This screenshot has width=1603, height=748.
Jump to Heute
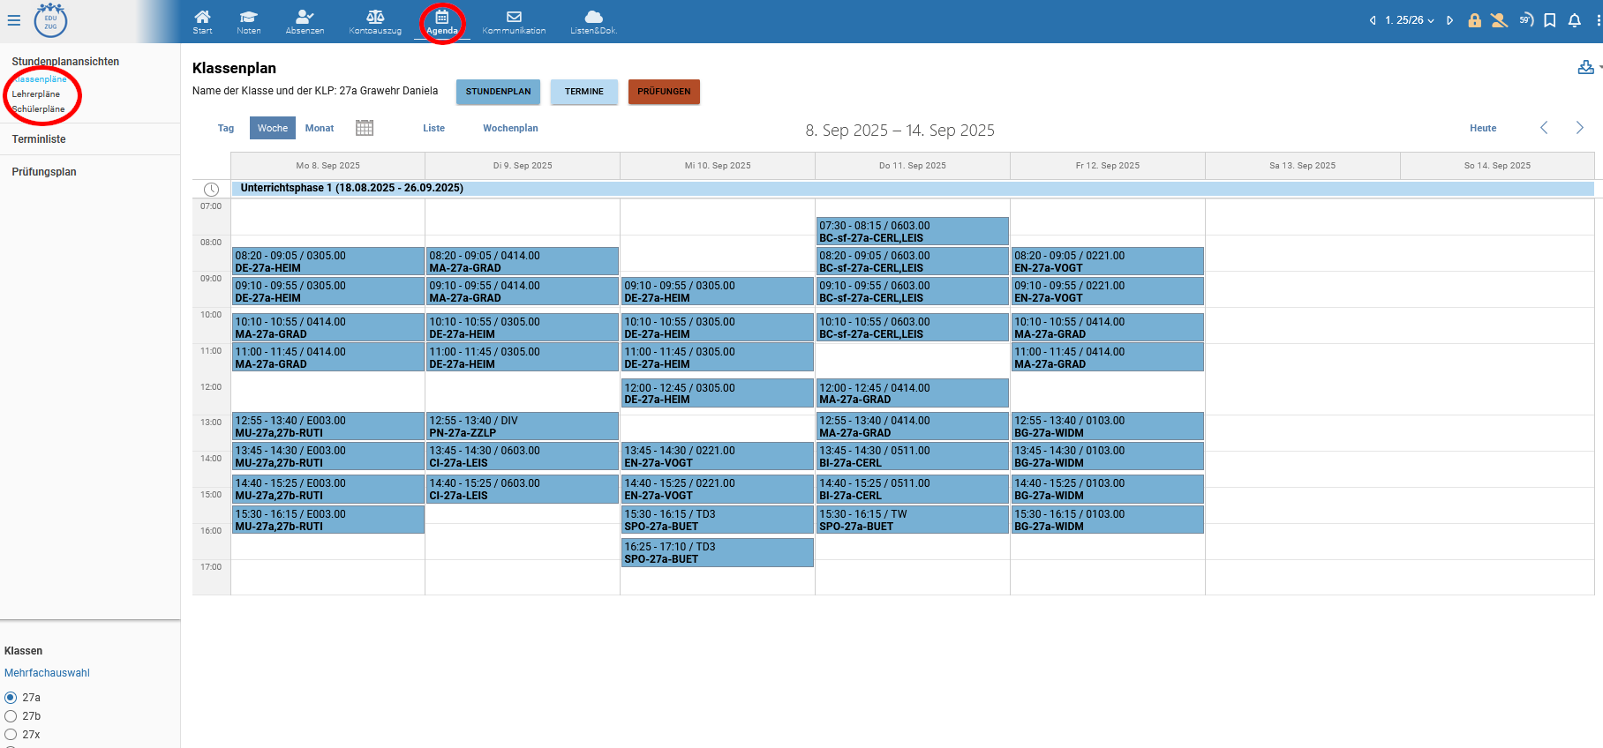pos(1483,128)
